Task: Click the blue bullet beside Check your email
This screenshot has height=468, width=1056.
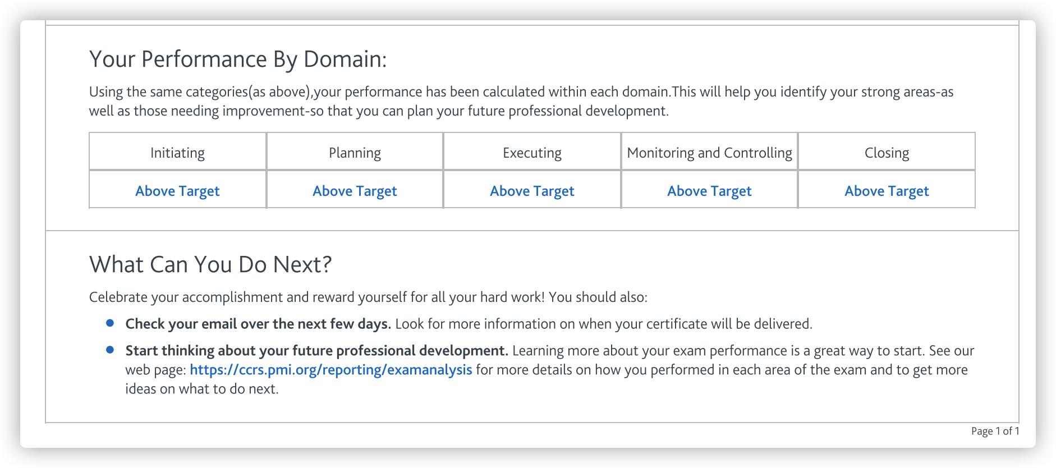Action: pos(110,323)
